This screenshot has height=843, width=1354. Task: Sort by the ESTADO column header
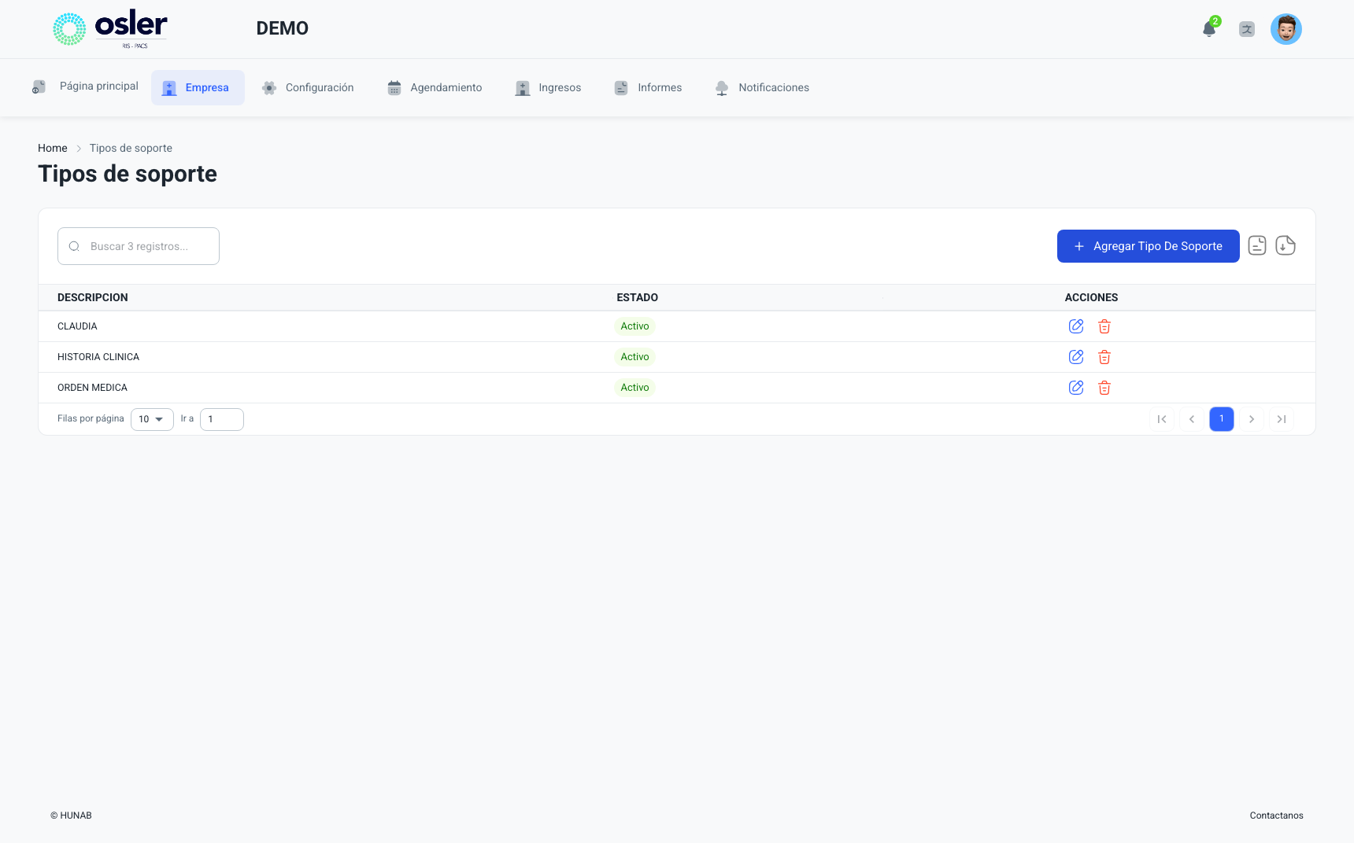[x=638, y=297]
